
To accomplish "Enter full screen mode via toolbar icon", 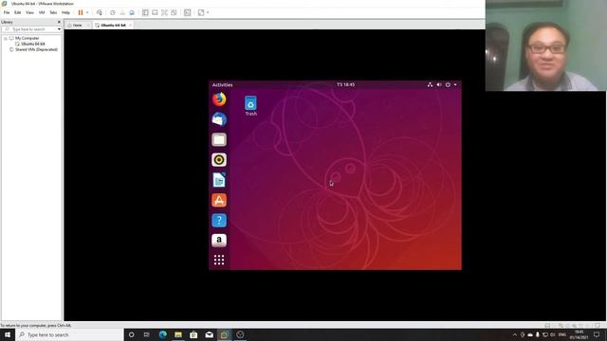I will pyautogui.click(x=164, y=12).
